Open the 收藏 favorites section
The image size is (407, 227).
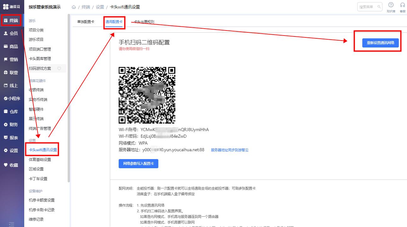(11, 165)
